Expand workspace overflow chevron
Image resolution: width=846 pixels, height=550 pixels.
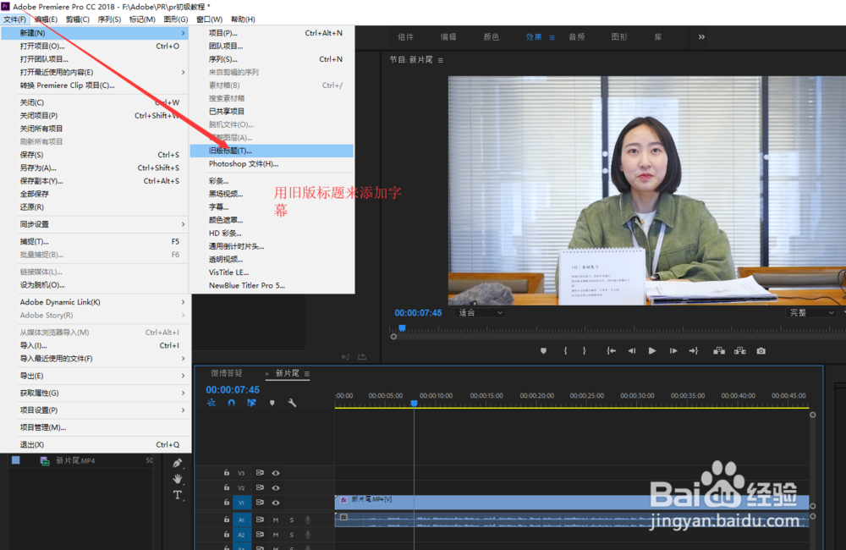pyautogui.click(x=701, y=36)
